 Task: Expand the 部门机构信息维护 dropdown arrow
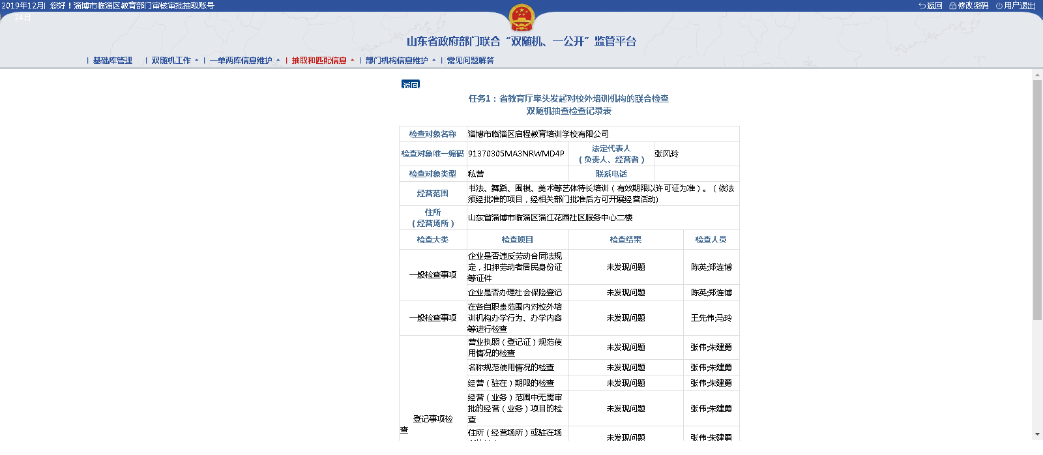(434, 61)
